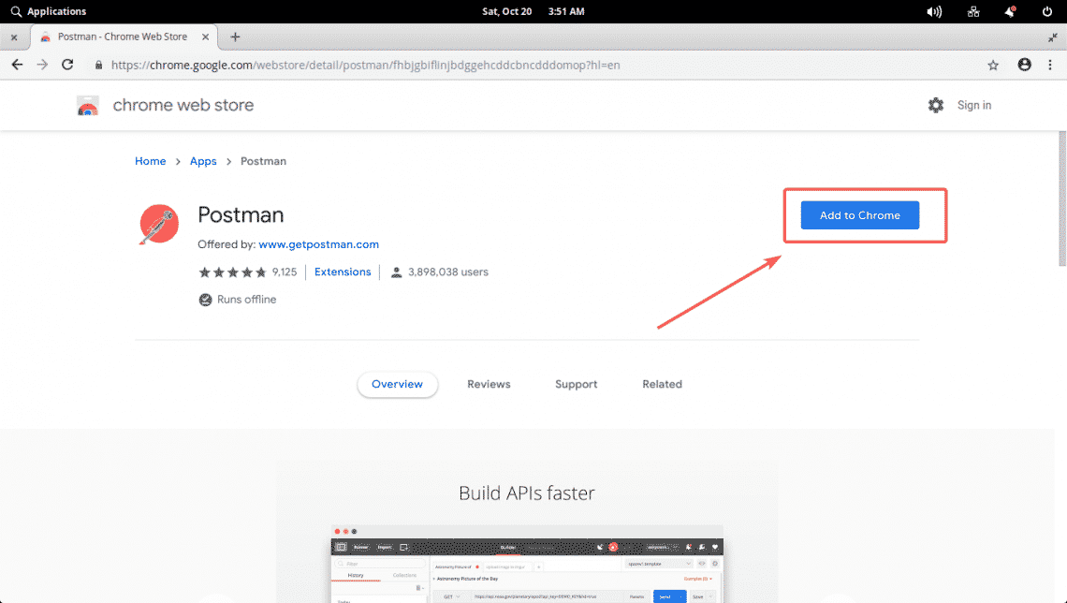The image size is (1067, 603).
Task: Open the web store settings gear
Action: 936,105
